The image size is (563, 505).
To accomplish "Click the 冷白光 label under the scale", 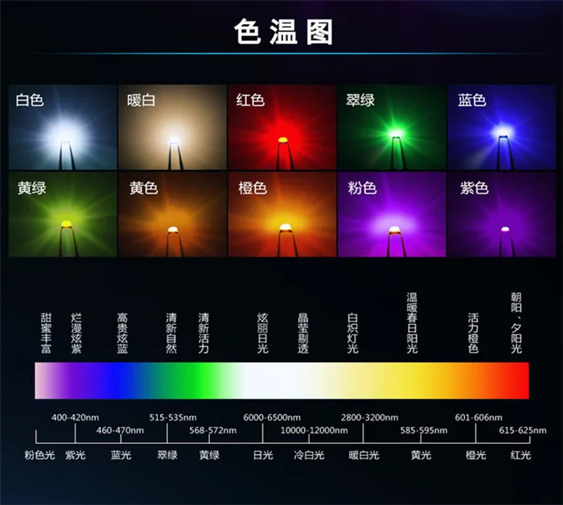I will (309, 455).
